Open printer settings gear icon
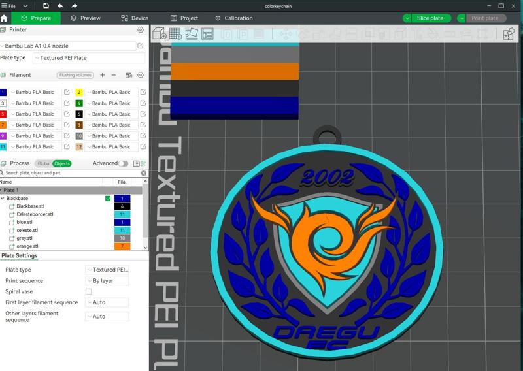This screenshot has height=371, width=523. tap(141, 29)
